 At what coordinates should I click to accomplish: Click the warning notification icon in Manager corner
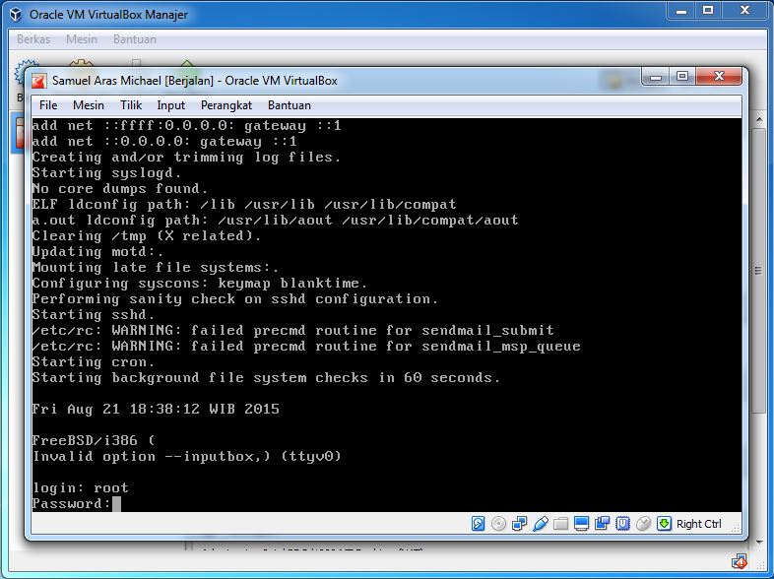point(739,561)
